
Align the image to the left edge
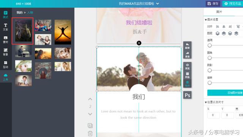(218, 26)
